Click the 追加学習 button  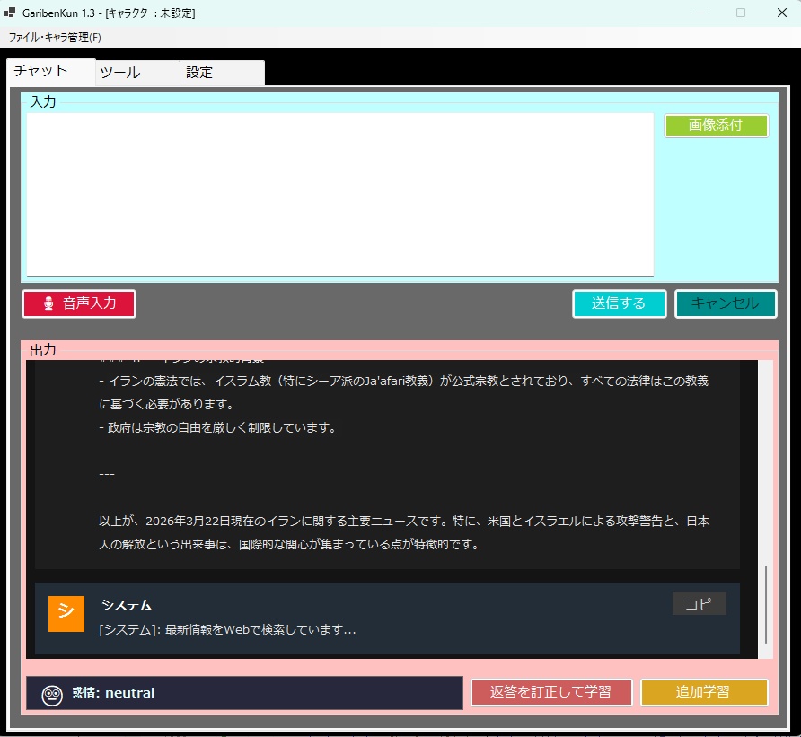704,692
